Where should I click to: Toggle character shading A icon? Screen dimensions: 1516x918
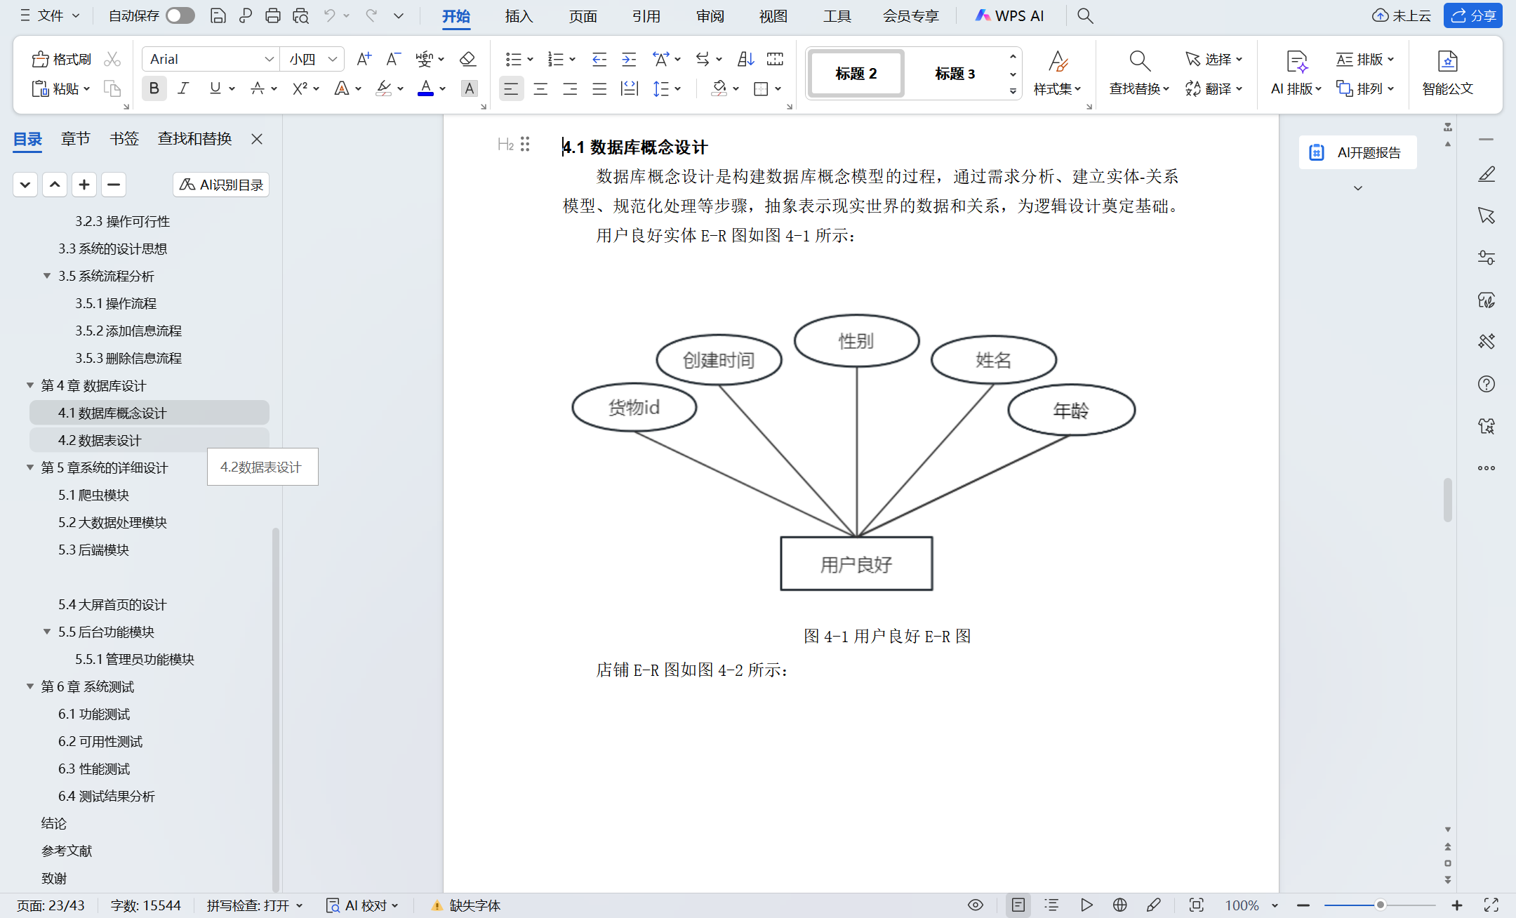pos(470,88)
